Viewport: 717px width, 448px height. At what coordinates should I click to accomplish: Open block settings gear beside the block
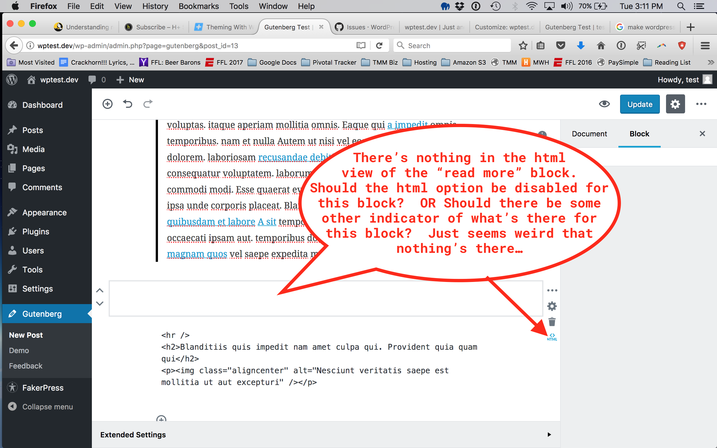pos(552,306)
